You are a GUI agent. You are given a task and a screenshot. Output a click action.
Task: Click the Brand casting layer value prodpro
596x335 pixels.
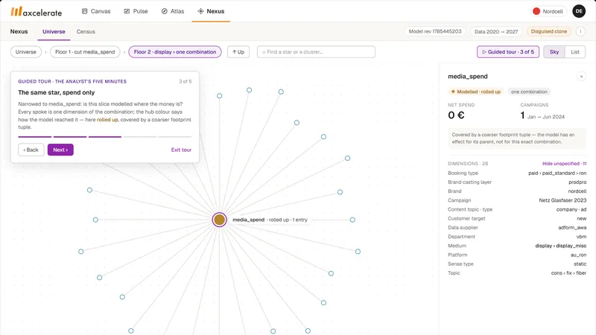[x=577, y=182]
